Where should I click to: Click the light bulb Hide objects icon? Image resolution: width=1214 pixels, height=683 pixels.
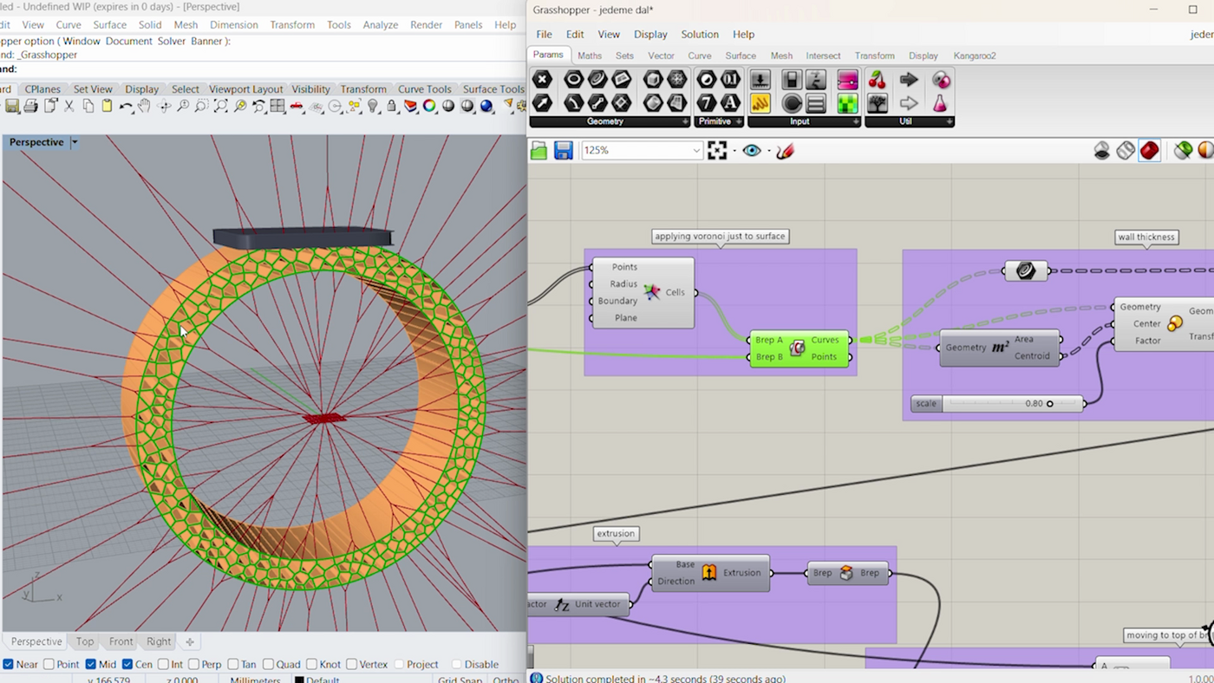click(373, 106)
